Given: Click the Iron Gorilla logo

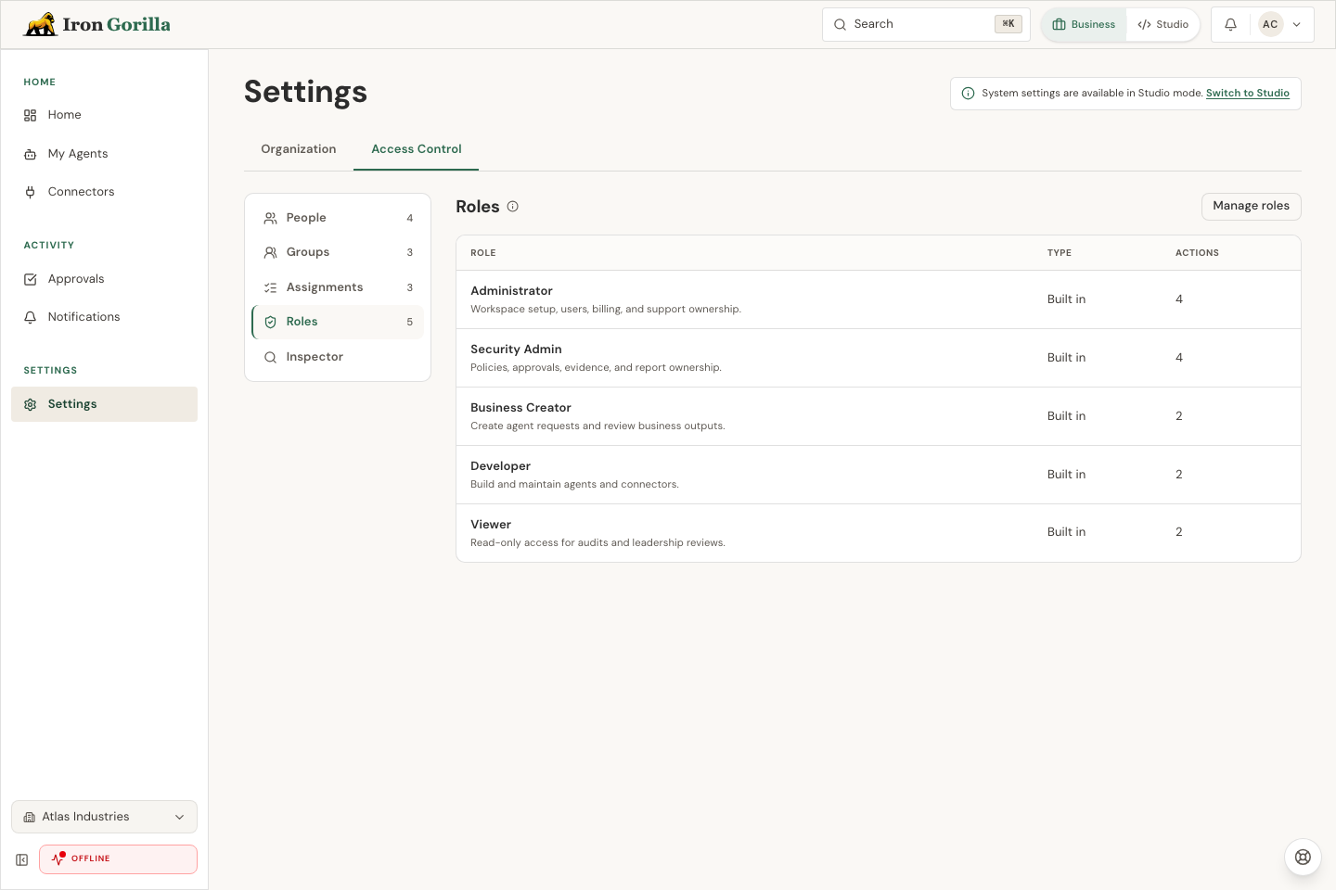Looking at the screenshot, I should pos(96,24).
